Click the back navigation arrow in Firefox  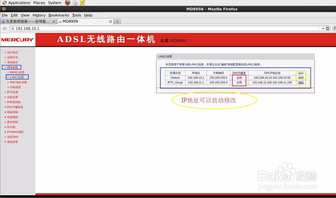pyautogui.click(x=4, y=28)
